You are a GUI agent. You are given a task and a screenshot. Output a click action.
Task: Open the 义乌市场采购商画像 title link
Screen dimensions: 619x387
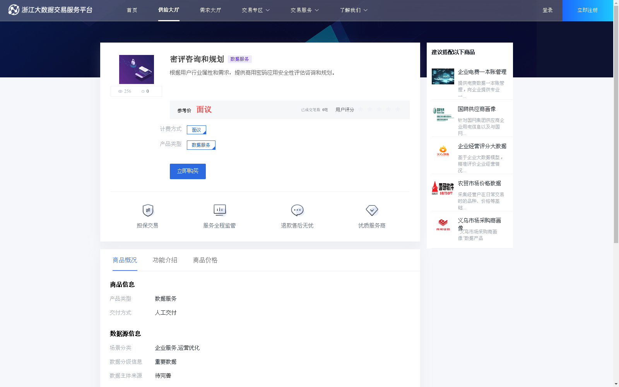point(479,224)
